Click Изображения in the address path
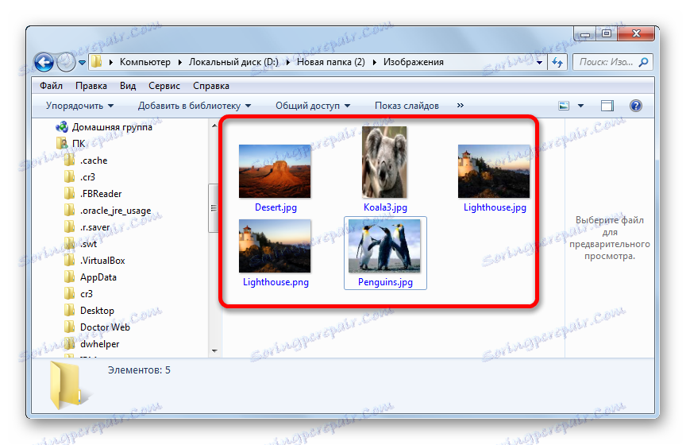The width and height of the screenshot is (686, 445). coord(414,62)
